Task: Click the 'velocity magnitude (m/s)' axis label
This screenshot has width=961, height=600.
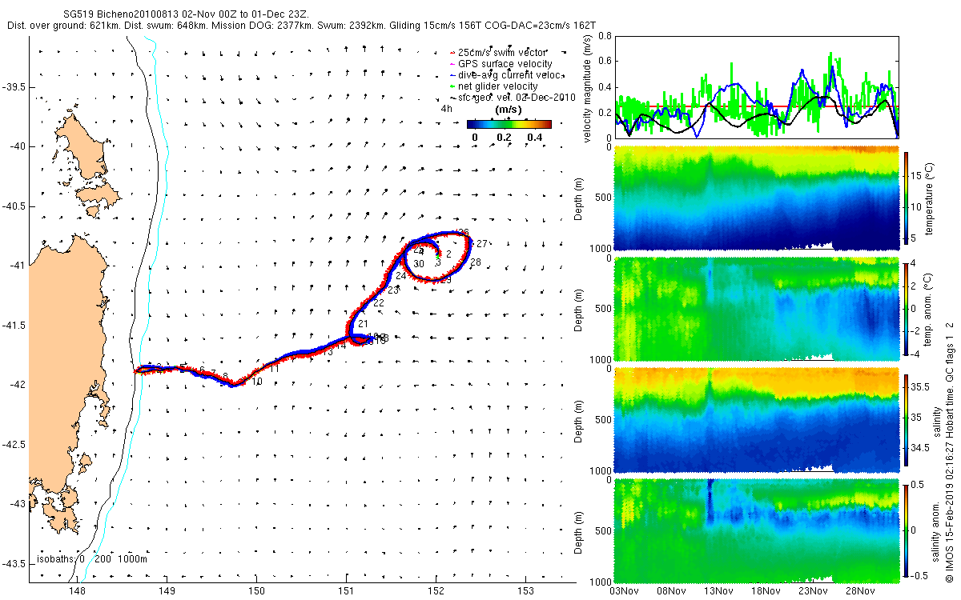Action: [x=588, y=90]
